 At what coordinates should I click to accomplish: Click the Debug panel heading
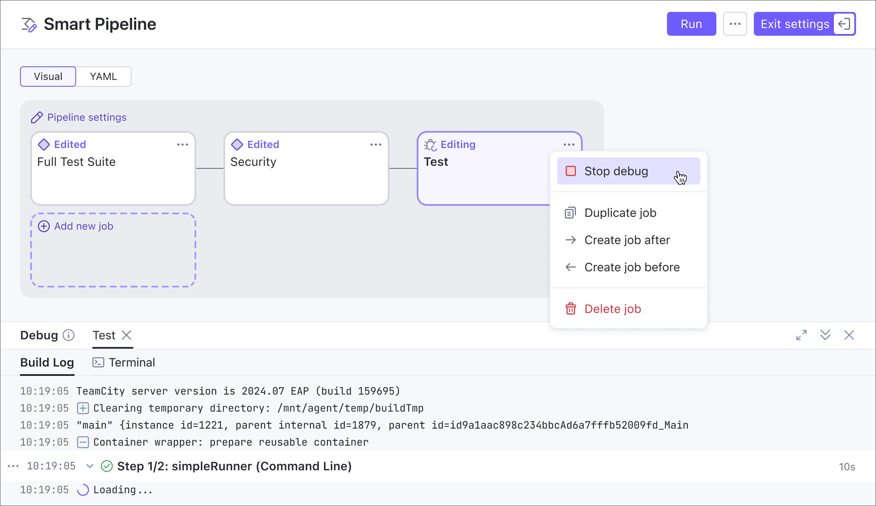tap(39, 335)
